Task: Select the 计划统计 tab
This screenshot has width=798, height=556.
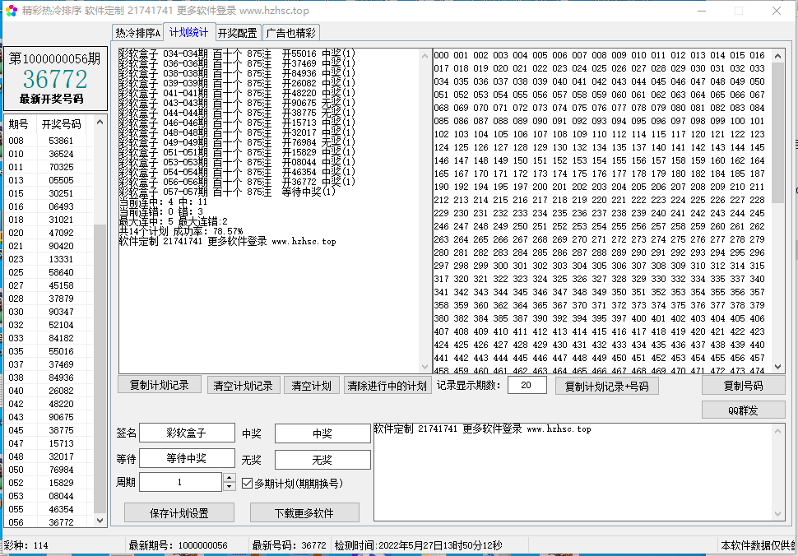Action: coord(189,33)
